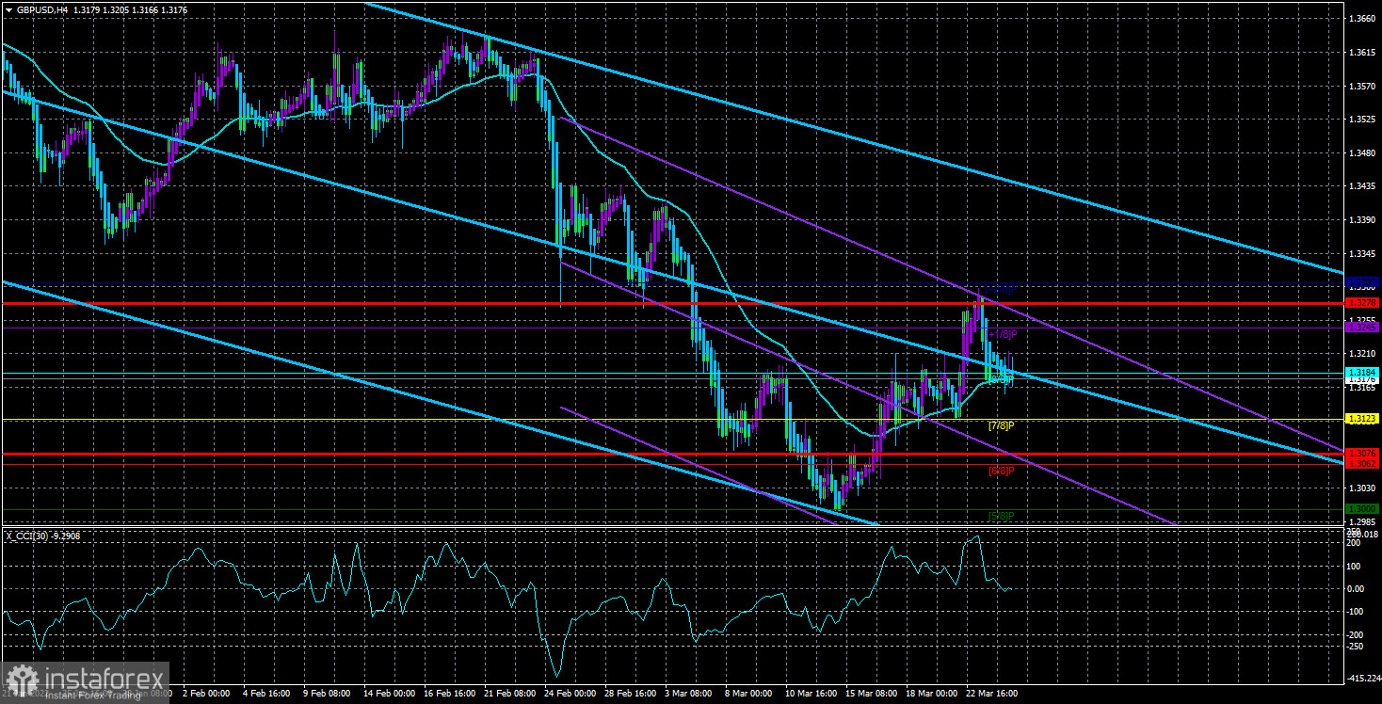
Task: Select the red 1.3062 price tag
Action: 1363,463
